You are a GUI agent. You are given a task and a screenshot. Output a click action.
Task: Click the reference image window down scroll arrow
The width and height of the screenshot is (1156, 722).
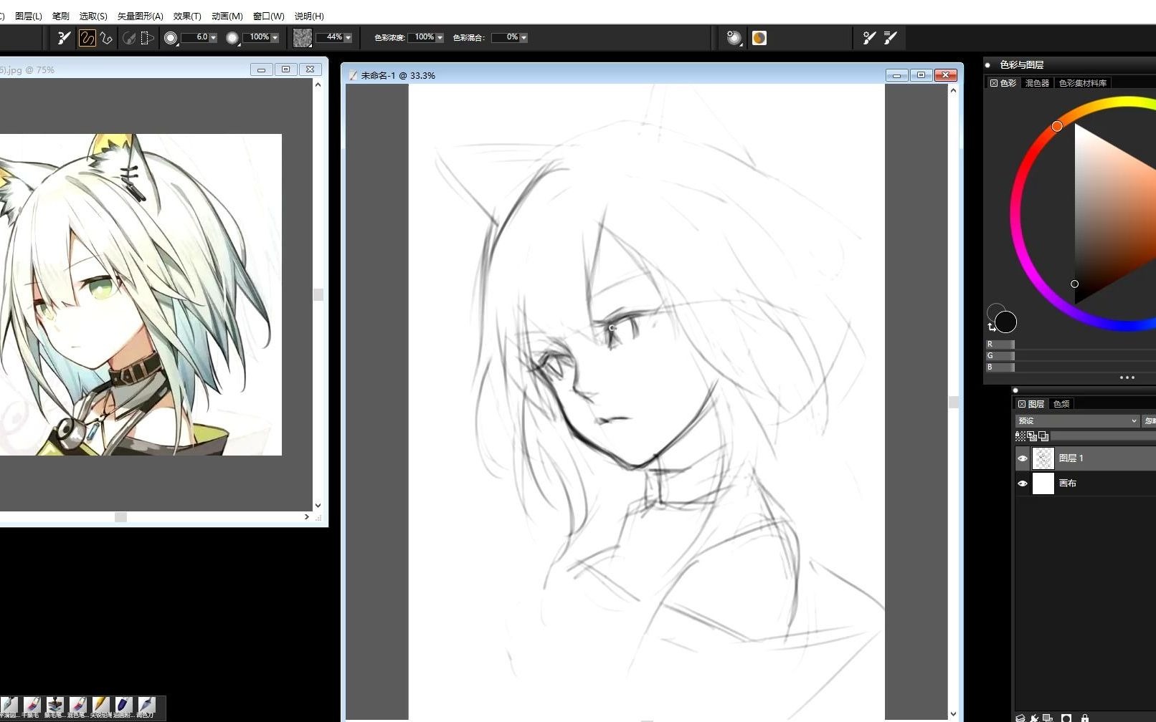318,506
